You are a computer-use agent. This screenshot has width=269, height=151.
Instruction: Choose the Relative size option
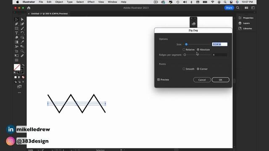click(x=189, y=49)
